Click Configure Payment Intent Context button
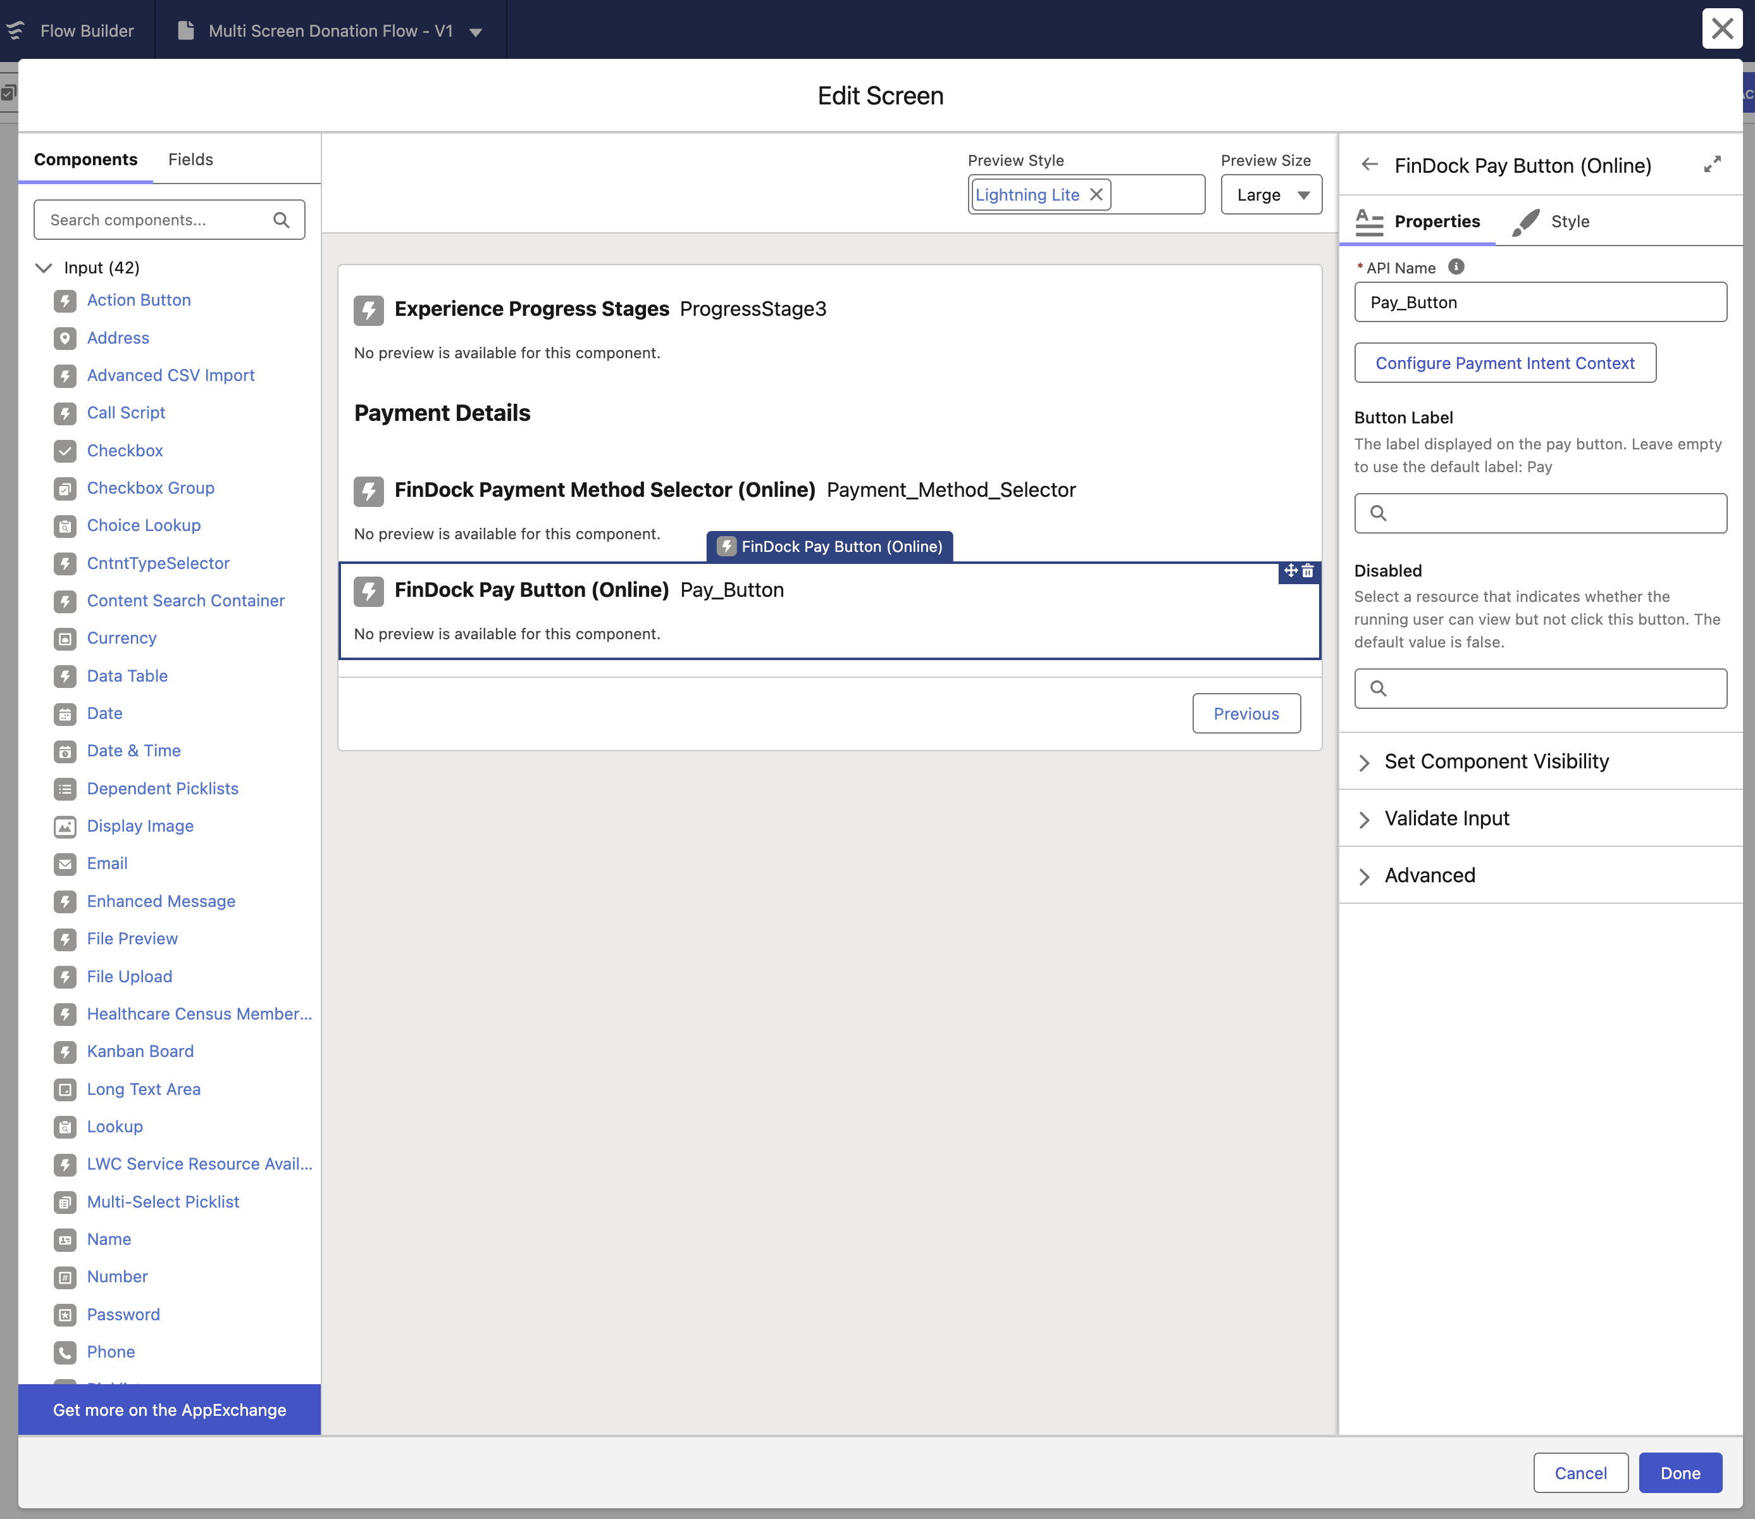The width and height of the screenshot is (1755, 1519). [x=1505, y=364]
